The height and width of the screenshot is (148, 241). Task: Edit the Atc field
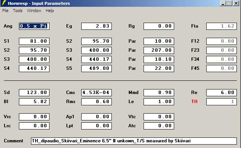coord(159,126)
